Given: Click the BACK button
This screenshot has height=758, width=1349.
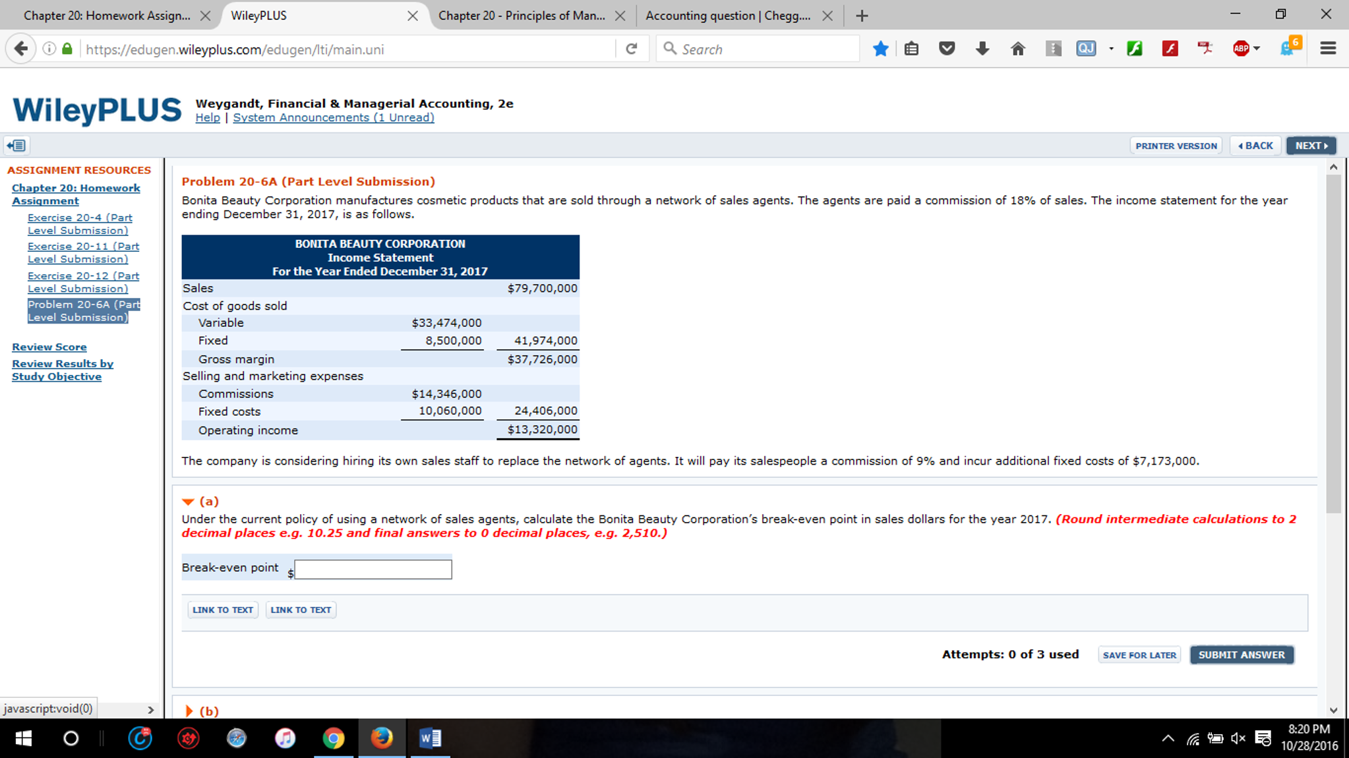Looking at the screenshot, I should click(x=1255, y=146).
